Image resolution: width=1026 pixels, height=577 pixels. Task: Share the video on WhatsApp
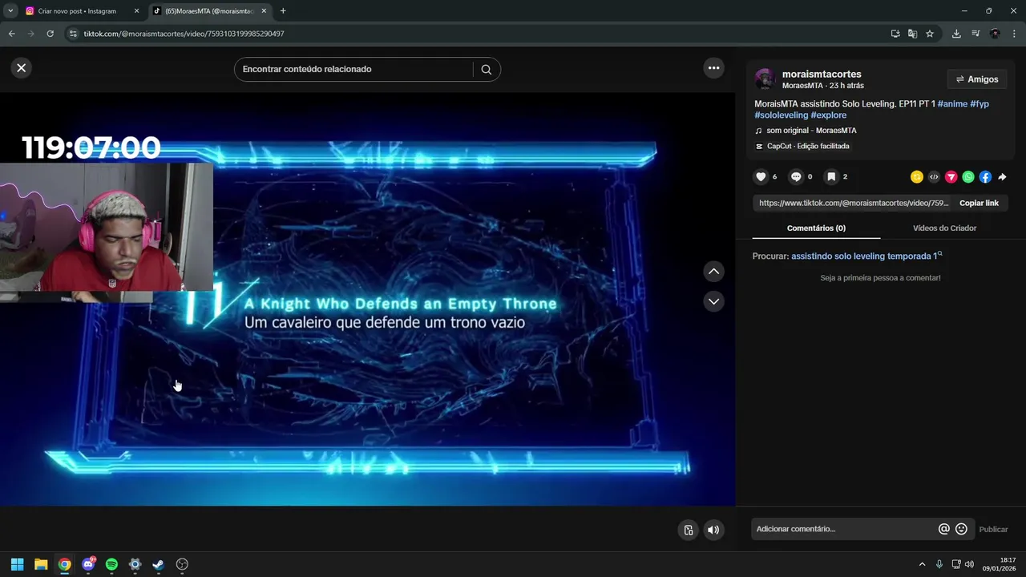tap(968, 177)
